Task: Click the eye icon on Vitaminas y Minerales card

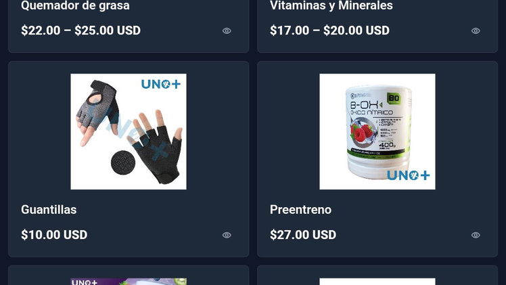Action: [476, 30]
